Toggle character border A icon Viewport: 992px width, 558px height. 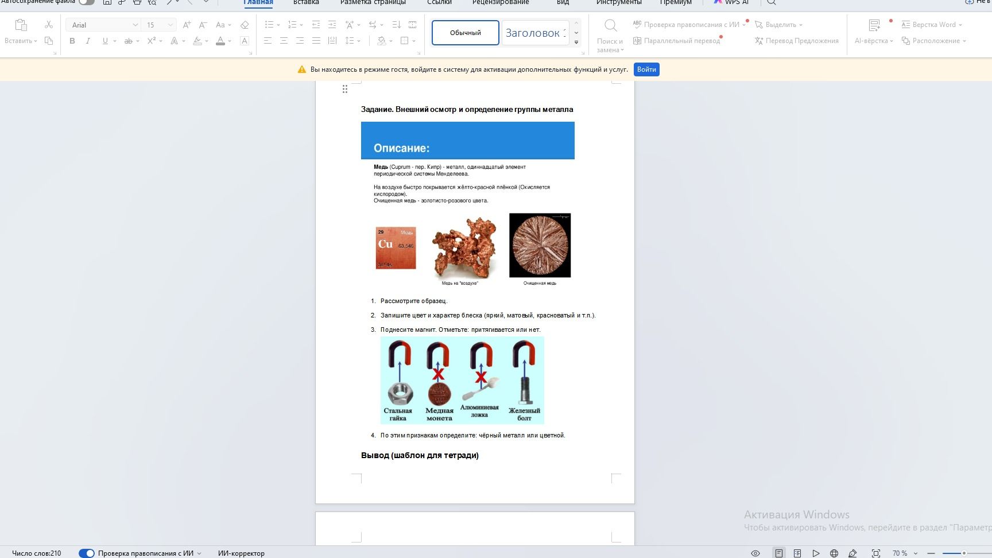click(245, 41)
